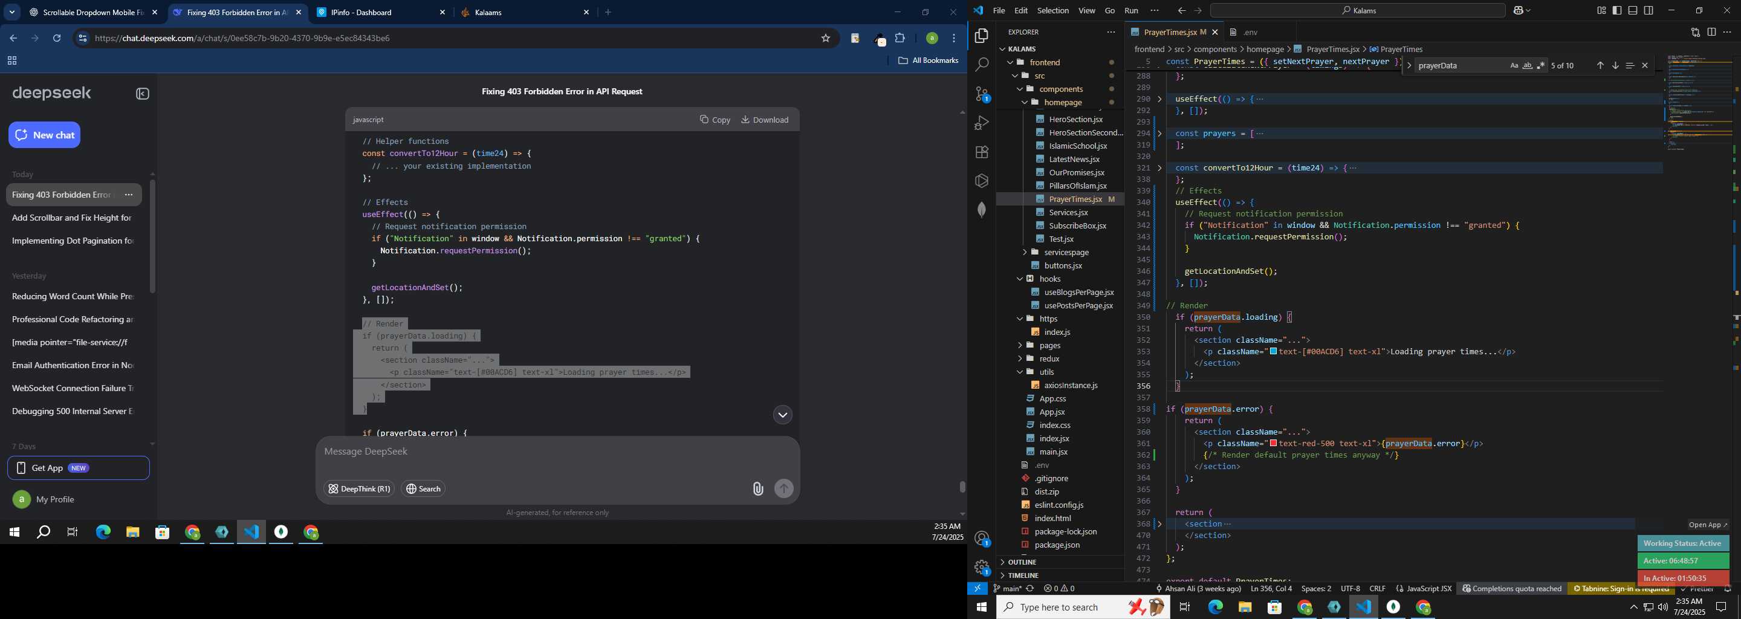Viewport: 1741px width, 619px height.
Task: Open the File menu in VS Code
Action: click(998, 11)
